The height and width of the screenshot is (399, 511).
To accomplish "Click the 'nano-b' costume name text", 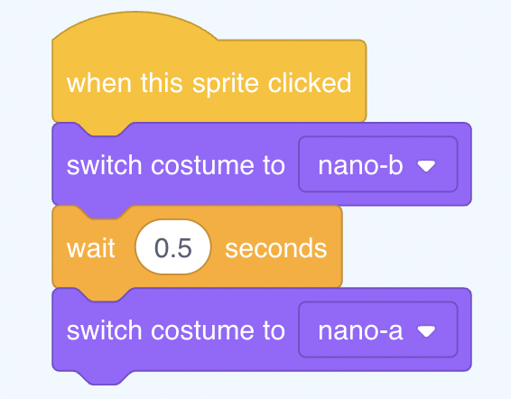I will [360, 165].
